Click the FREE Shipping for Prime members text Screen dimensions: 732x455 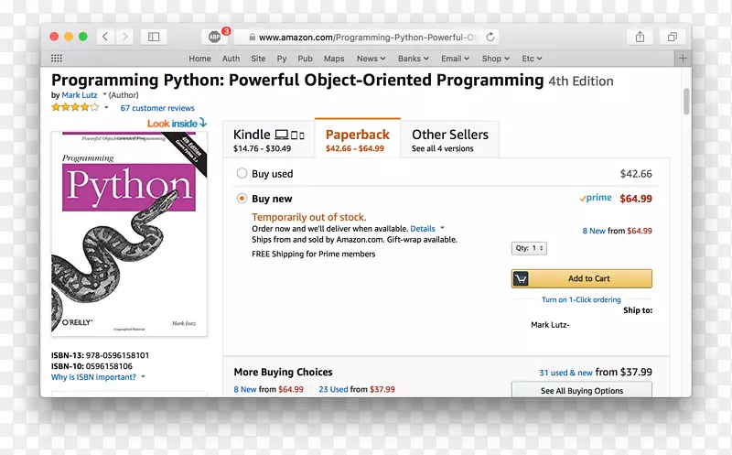pyautogui.click(x=313, y=255)
